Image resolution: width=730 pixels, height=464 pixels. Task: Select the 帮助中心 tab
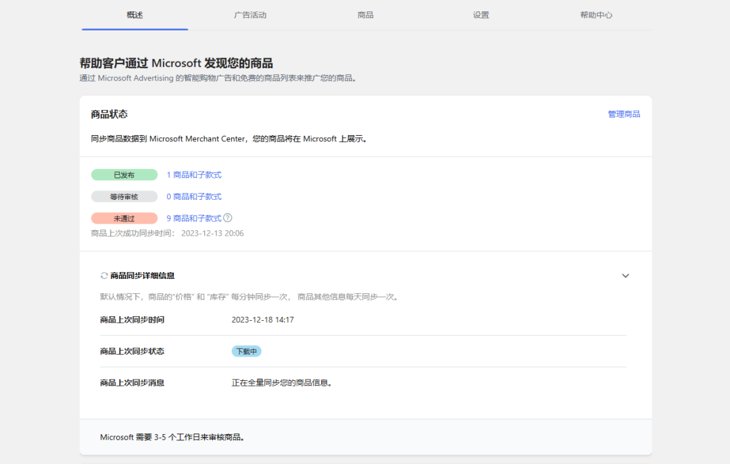click(596, 15)
